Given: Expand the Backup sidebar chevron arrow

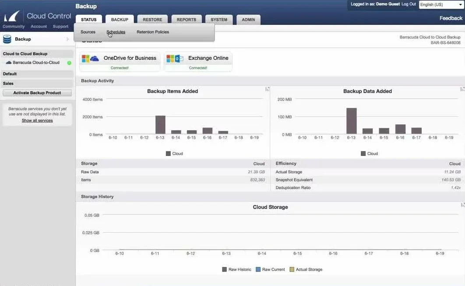Looking at the screenshot, I should (x=67, y=39).
